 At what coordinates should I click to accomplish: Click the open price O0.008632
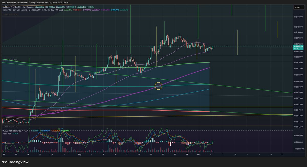pos(40,7)
